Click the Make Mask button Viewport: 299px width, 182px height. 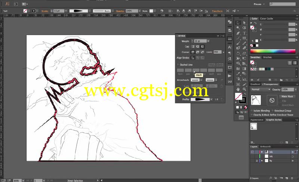pyautogui.click(x=287, y=97)
